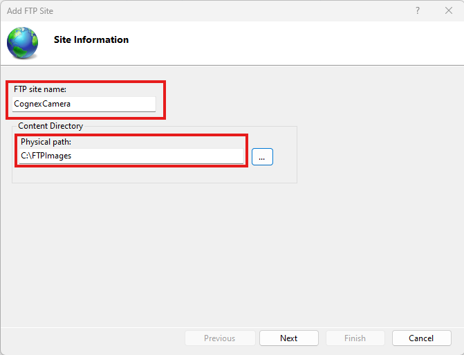
Task: Click the Add FTP Site title bar text
Action: 30,10
